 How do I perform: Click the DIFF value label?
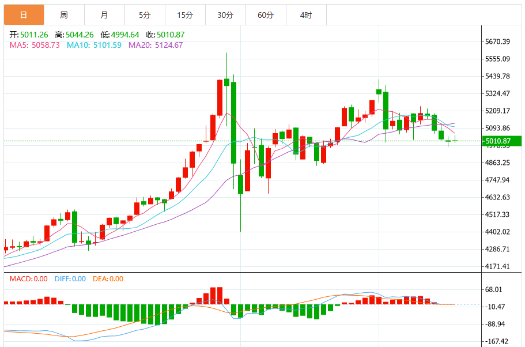[70, 278]
